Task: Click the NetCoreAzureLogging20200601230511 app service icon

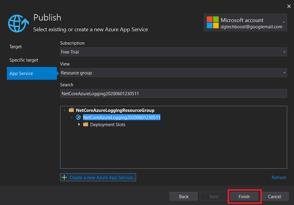Action: (x=79, y=118)
